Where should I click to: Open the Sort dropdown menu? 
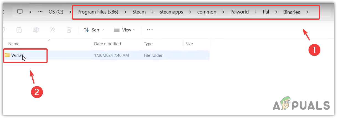point(94,30)
